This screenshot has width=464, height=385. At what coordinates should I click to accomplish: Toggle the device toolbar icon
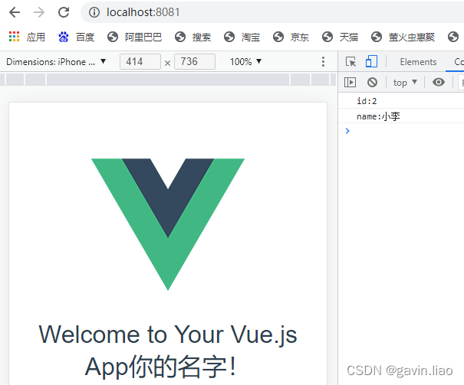pos(371,62)
